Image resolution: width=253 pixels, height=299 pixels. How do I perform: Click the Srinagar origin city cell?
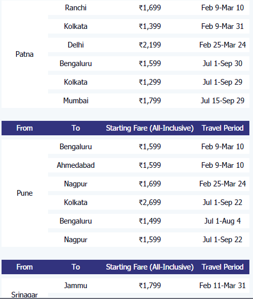pos(24,295)
